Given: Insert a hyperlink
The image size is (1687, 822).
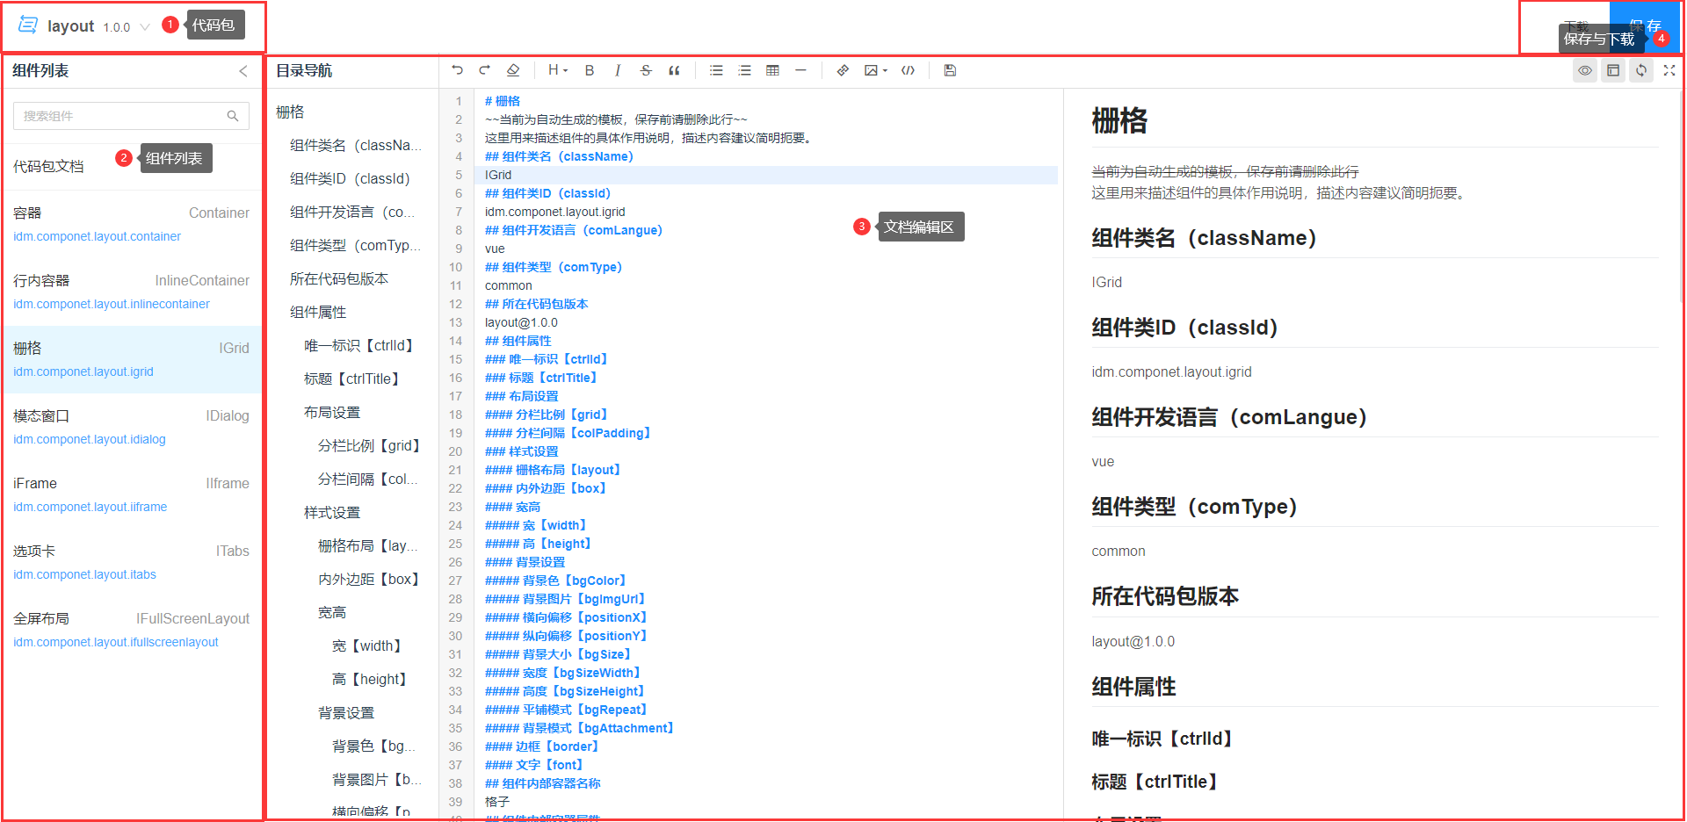Looking at the screenshot, I should pos(843,70).
